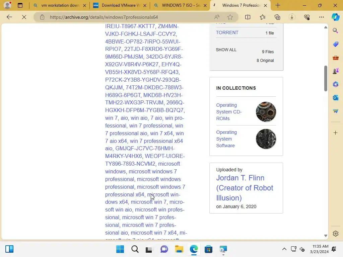Open Collections panel
The width and height of the screenshot is (343, 257).
[277, 17]
